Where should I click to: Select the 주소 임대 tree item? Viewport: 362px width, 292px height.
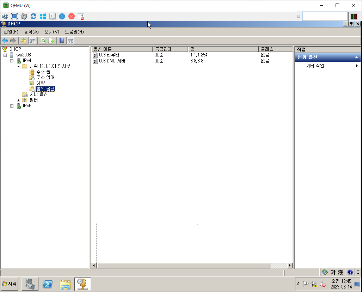tap(45, 77)
